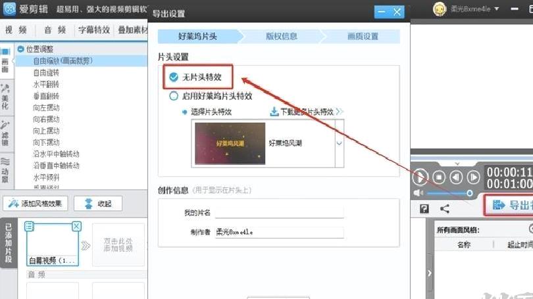Open the 好莱坞风潮 title effect dropdown

(340, 143)
